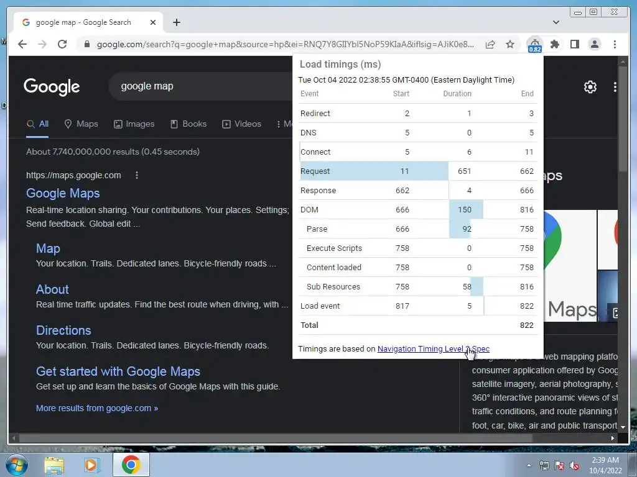Open a new tab
Viewport: 637px width, 477px height.
176,22
